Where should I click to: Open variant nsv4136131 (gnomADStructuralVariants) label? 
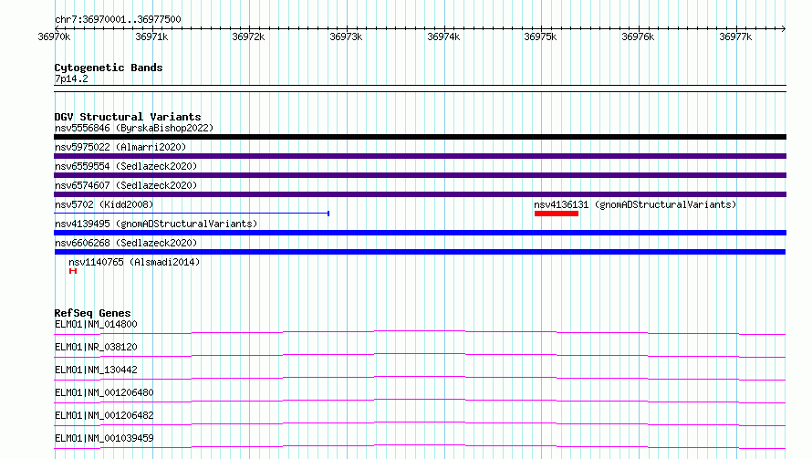(635, 204)
